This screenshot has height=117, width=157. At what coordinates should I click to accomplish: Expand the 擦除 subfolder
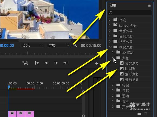pos(113,85)
